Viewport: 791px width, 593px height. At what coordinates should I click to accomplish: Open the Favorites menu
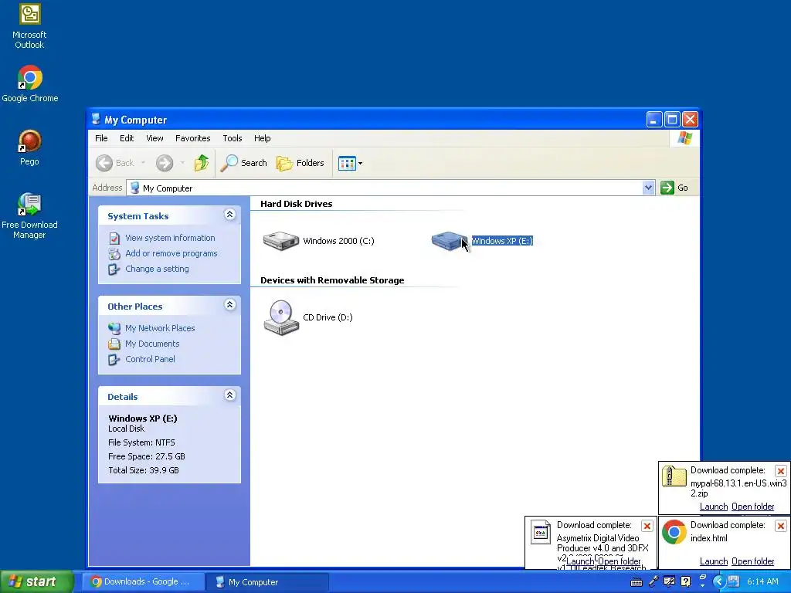tap(192, 138)
